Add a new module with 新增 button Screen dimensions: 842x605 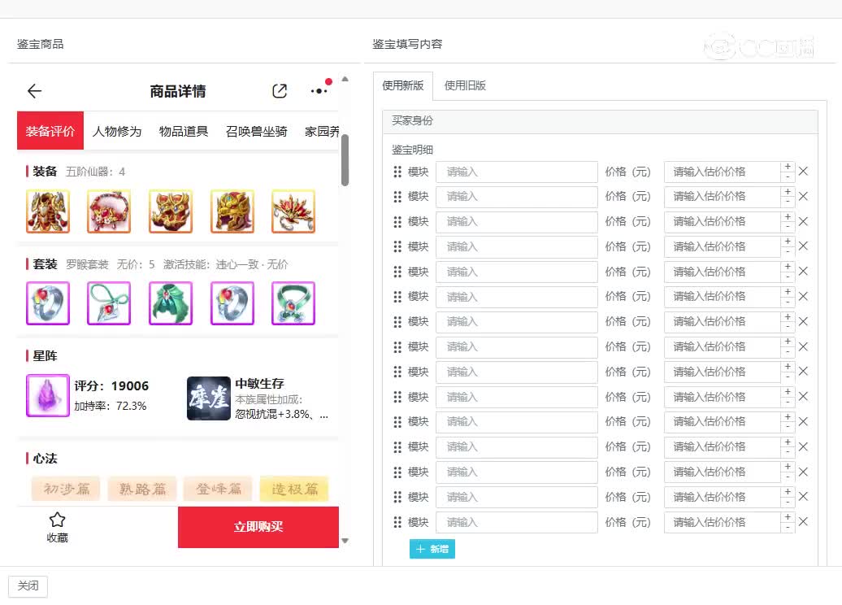432,549
